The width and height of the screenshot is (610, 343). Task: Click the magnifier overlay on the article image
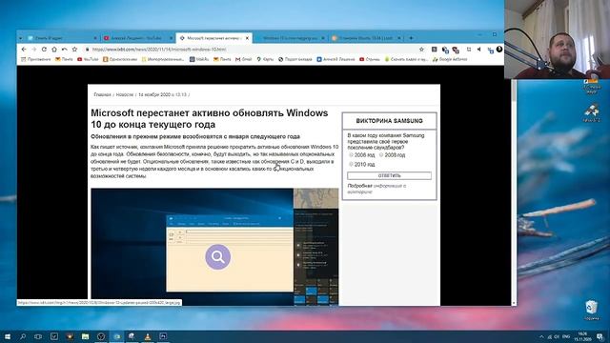point(218,256)
